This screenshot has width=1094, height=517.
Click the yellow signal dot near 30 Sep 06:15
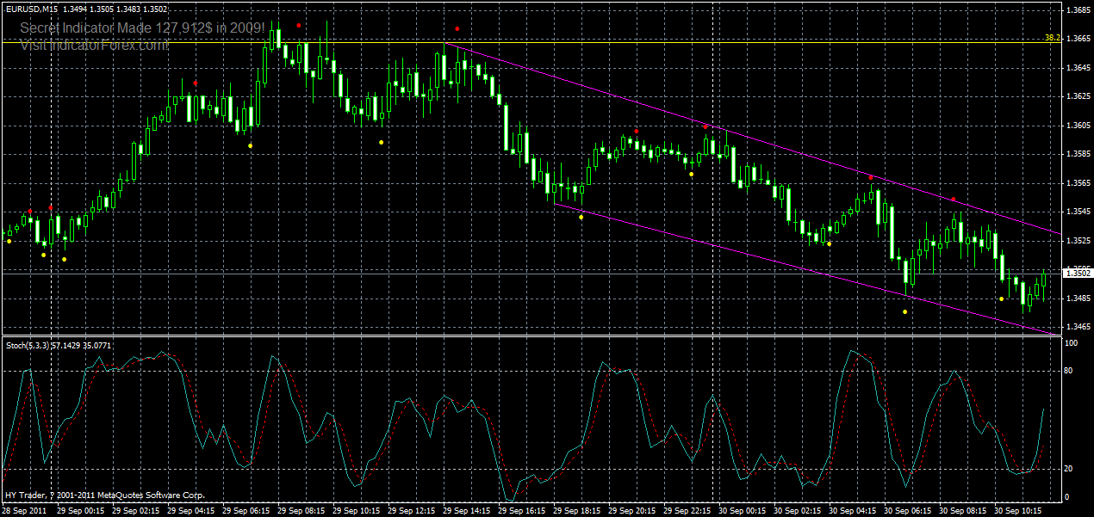tap(904, 311)
